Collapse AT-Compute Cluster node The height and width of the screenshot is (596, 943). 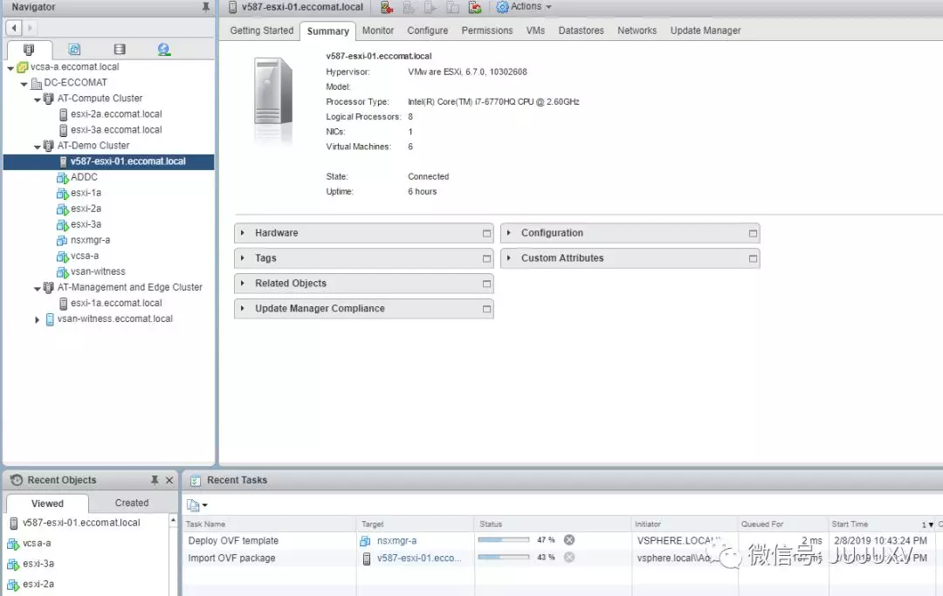[x=38, y=99]
